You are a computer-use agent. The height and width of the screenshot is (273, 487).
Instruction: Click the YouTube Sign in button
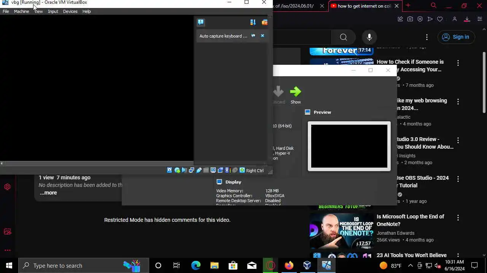tap(456, 37)
